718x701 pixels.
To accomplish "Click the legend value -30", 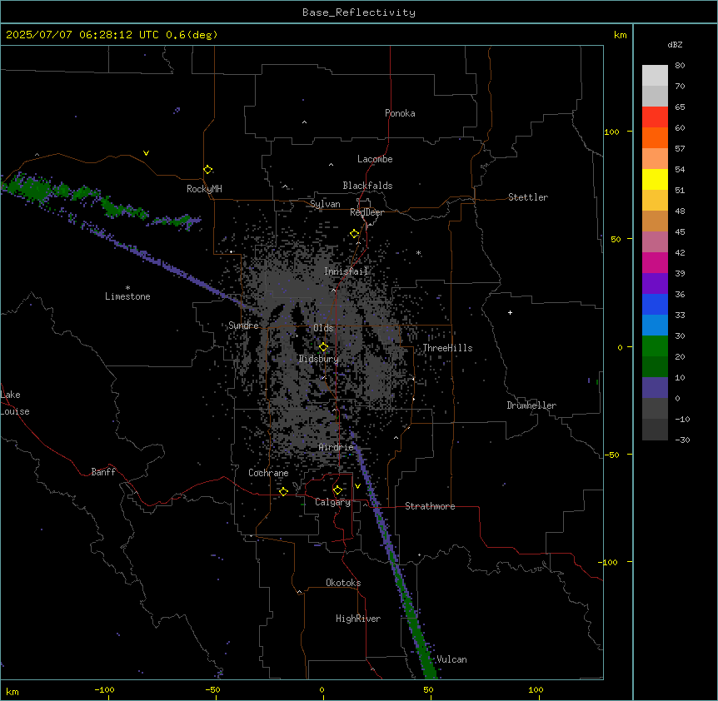I will click(682, 440).
